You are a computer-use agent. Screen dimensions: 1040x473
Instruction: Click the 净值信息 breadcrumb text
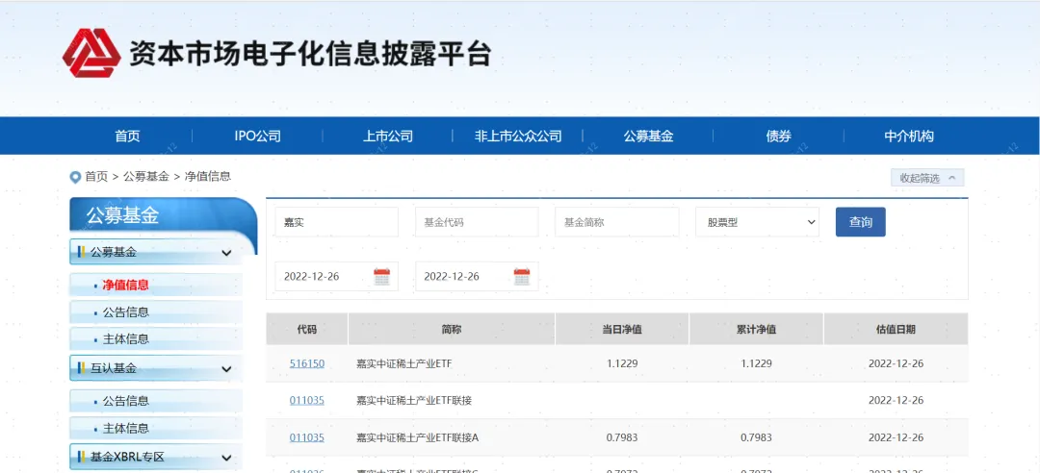208,176
